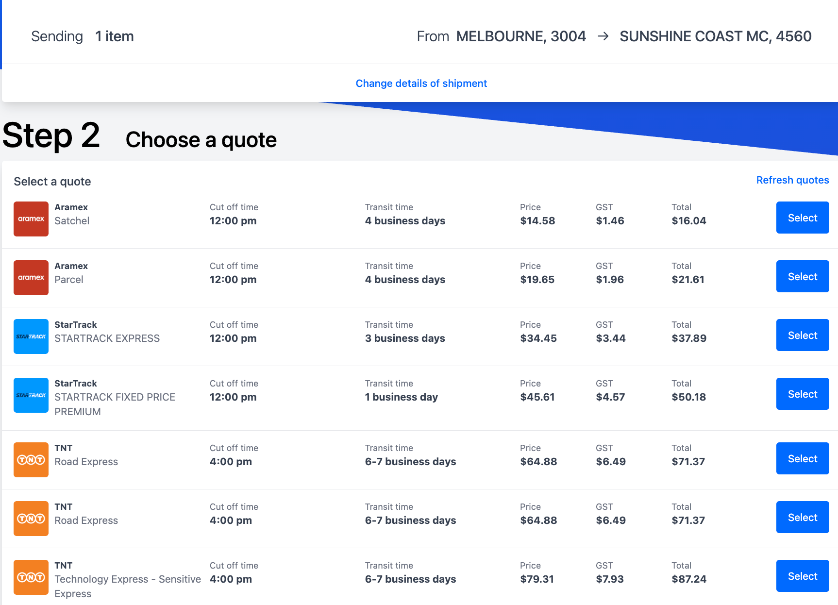The image size is (838, 605).
Task: Click the Aramex Parcel logo icon
Action: click(x=31, y=278)
